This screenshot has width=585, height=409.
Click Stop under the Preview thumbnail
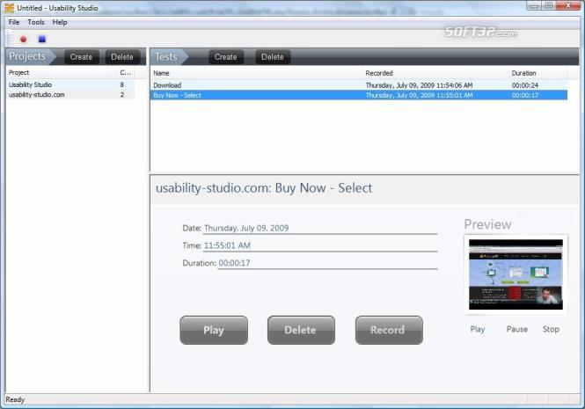(551, 329)
